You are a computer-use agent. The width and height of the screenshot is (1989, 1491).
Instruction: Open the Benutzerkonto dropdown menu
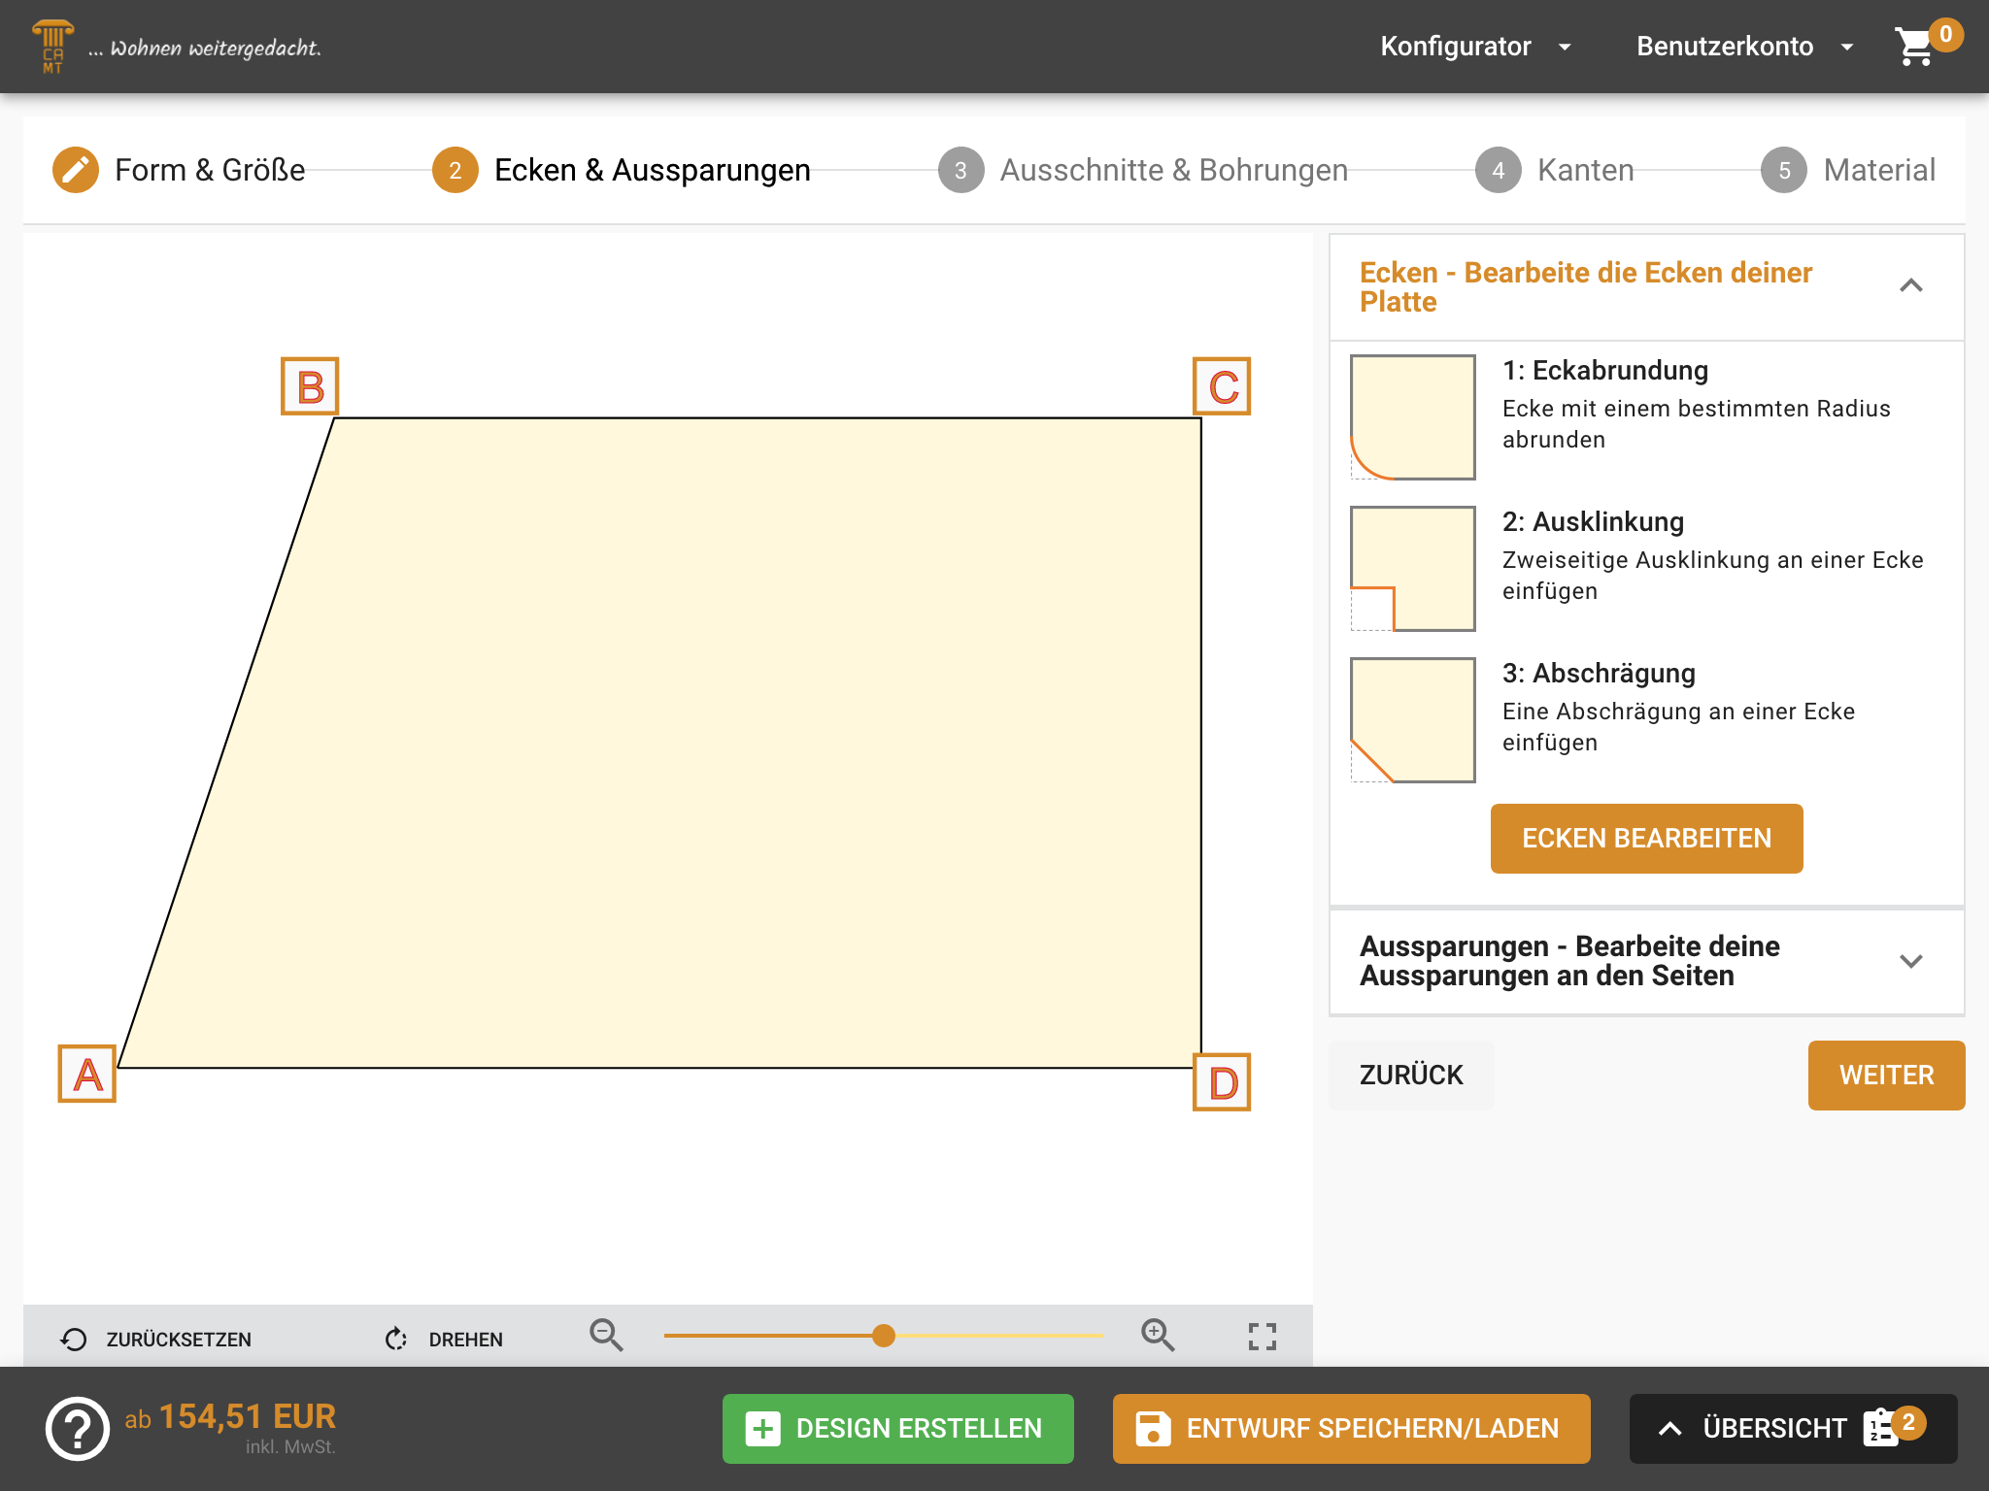(x=1745, y=47)
